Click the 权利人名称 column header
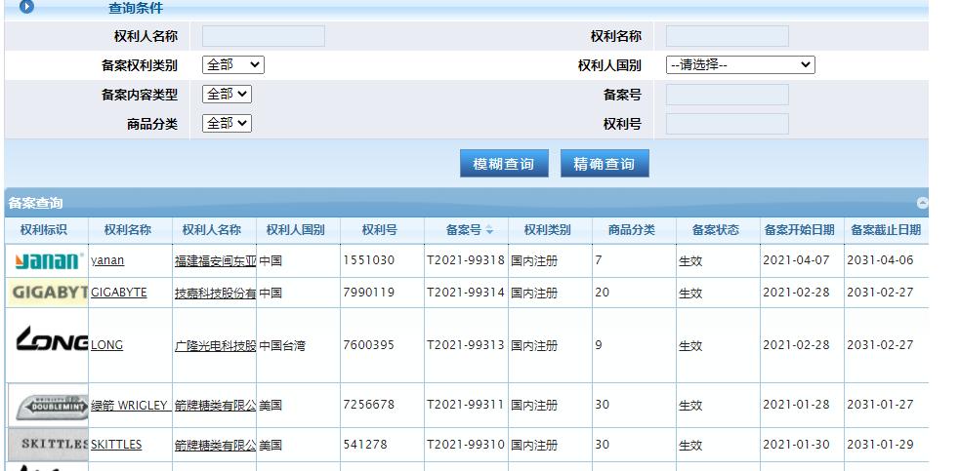960x471 pixels. tap(212, 230)
